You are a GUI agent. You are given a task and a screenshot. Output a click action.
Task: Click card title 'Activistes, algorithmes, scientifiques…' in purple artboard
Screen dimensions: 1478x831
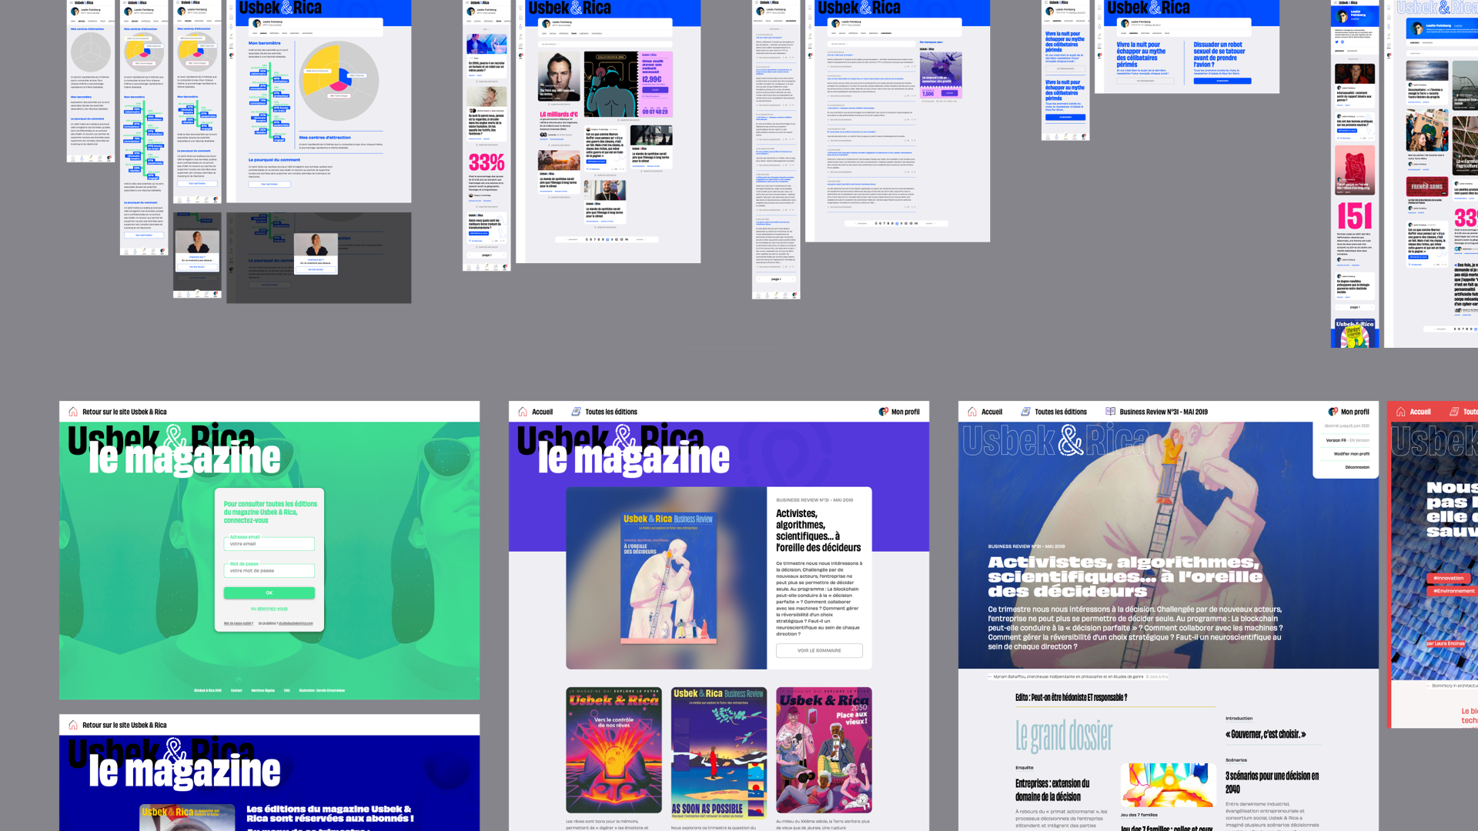[818, 530]
